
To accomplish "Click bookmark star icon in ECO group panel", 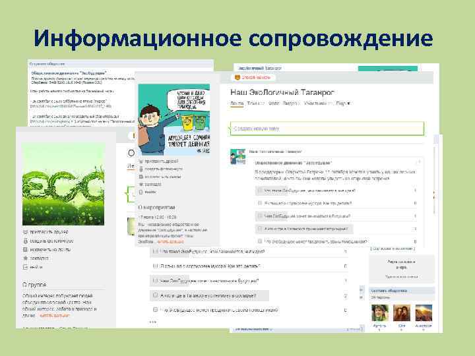I will point(26,258).
